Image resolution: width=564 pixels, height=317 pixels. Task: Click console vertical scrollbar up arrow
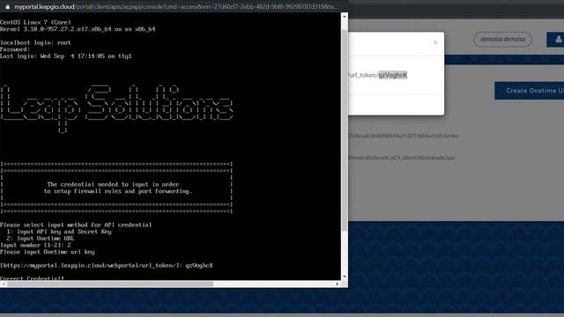(345, 17)
